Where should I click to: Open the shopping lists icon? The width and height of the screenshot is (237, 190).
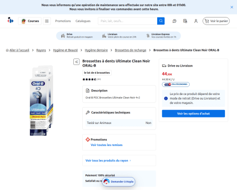pyautogui.click(x=185, y=21)
